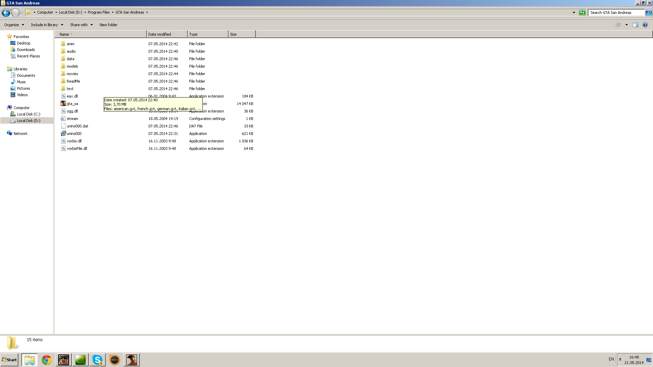Sort by the Name column header
This screenshot has height=367, width=653.
click(101, 34)
